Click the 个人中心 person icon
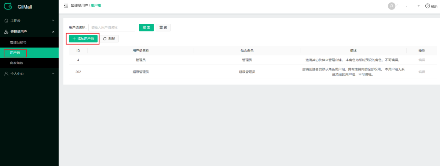The height and width of the screenshot is (166, 440). click(x=6, y=73)
